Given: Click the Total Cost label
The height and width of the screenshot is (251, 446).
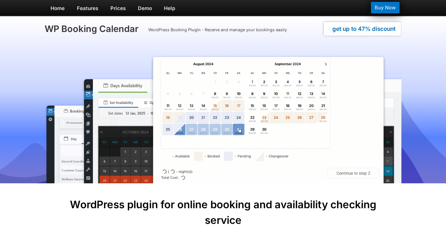Looking at the screenshot, I should (169, 177).
